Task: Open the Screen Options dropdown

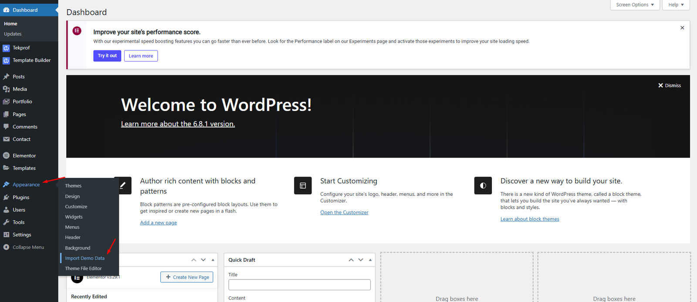Action: click(635, 5)
